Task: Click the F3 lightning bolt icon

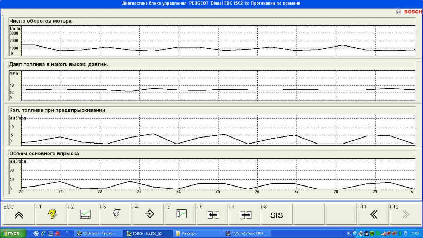Action: pos(116,214)
